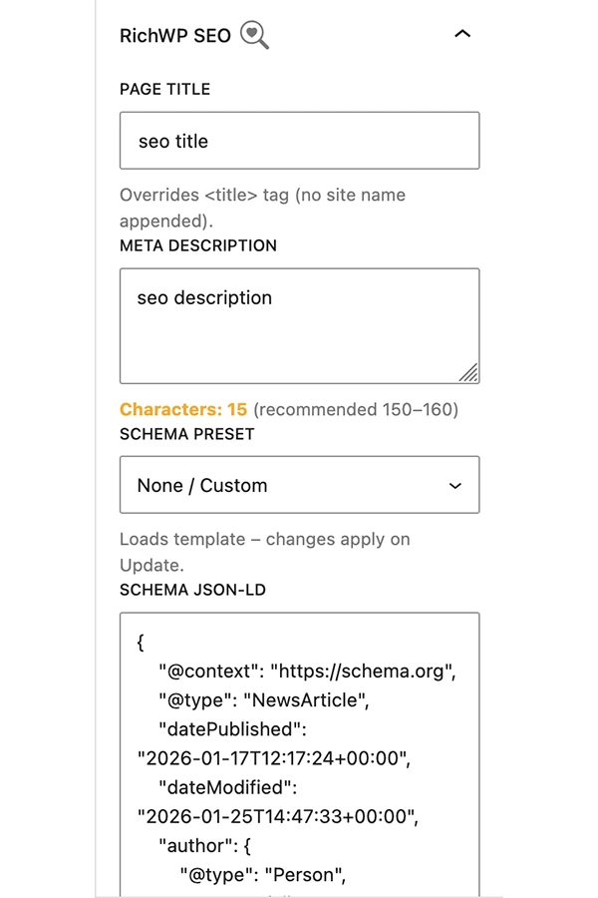The width and height of the screenshot is (598, 898).
Task: Place cursor on the @context schema.org line
Action: point(306,672)
